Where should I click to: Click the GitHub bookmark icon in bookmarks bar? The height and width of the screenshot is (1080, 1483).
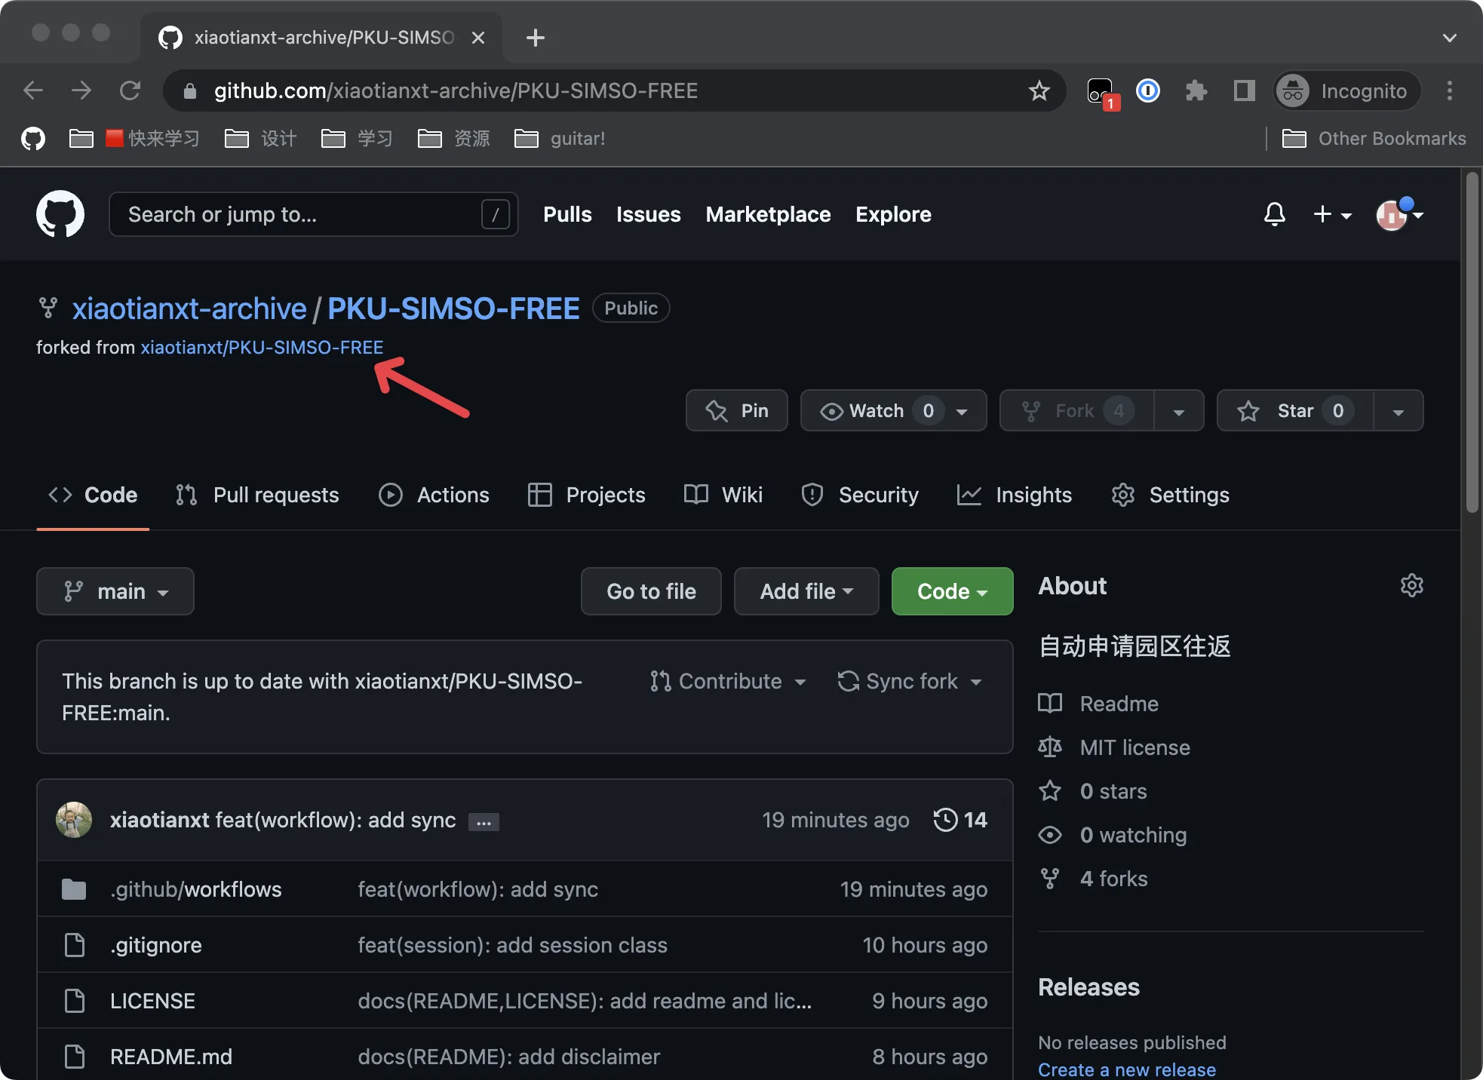point(33,139)
